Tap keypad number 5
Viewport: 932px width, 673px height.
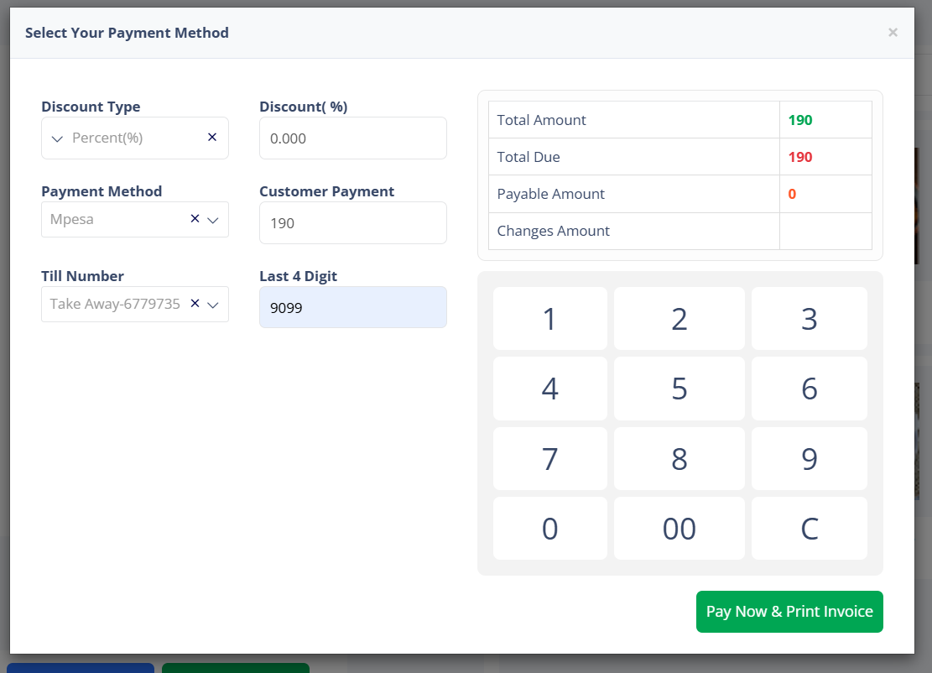pyautogui.click(x=679, y=389)
